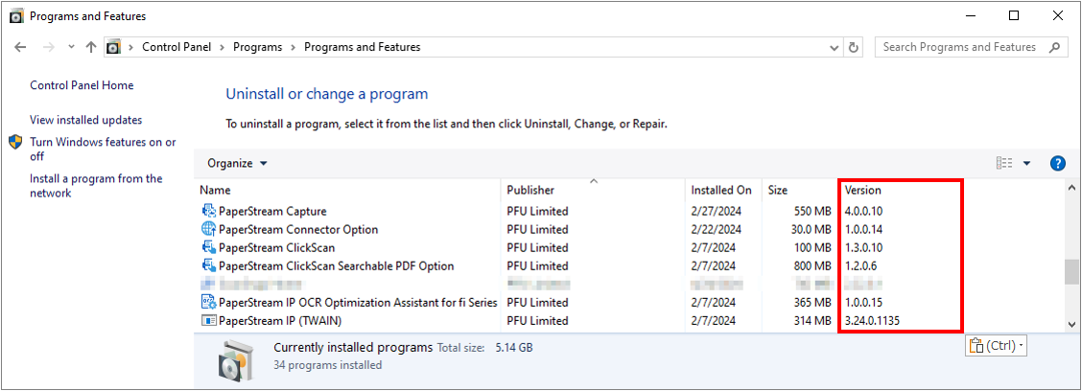Click the 2/27/2024 installed date cell
This screenshot has height=391, width=1082.
(x=717, y=211)
